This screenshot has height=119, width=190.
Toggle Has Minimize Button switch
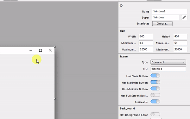[155, 89]
